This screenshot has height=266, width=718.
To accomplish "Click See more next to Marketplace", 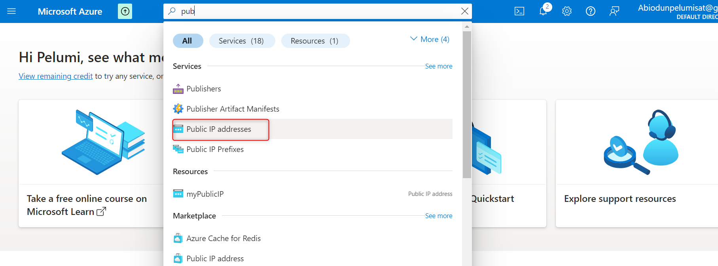I will click(439, 216).
